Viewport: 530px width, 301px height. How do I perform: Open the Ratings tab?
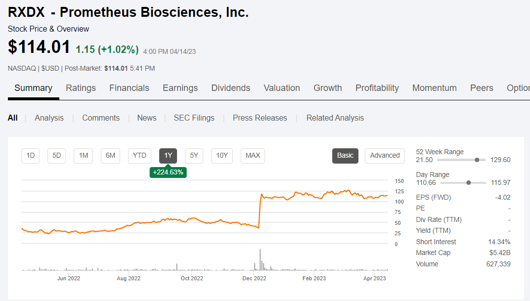(81, 88)
